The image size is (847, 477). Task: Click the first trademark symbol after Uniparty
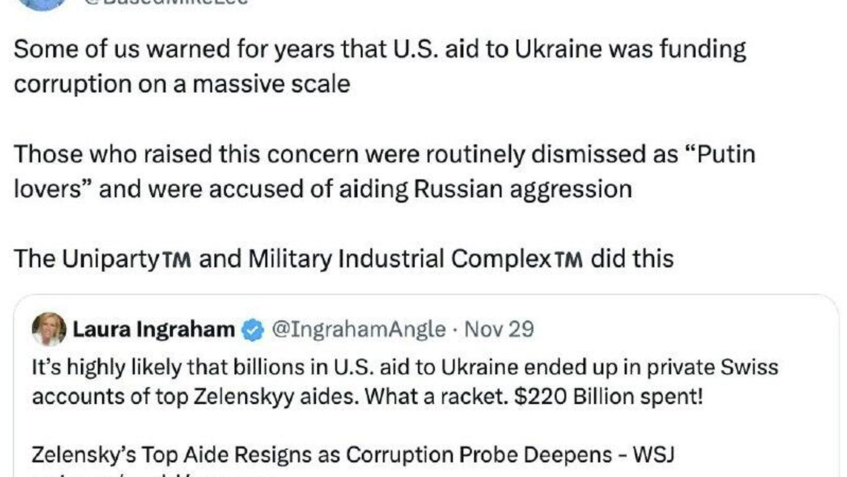pyautogui.click(x=176, y=260)
